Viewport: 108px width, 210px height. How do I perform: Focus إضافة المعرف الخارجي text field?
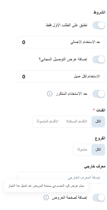point(61,177)
